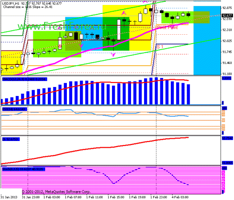This screenshot has height=200, width=234.
Task: Click the red circle marker on the candle
Action: 60,46
